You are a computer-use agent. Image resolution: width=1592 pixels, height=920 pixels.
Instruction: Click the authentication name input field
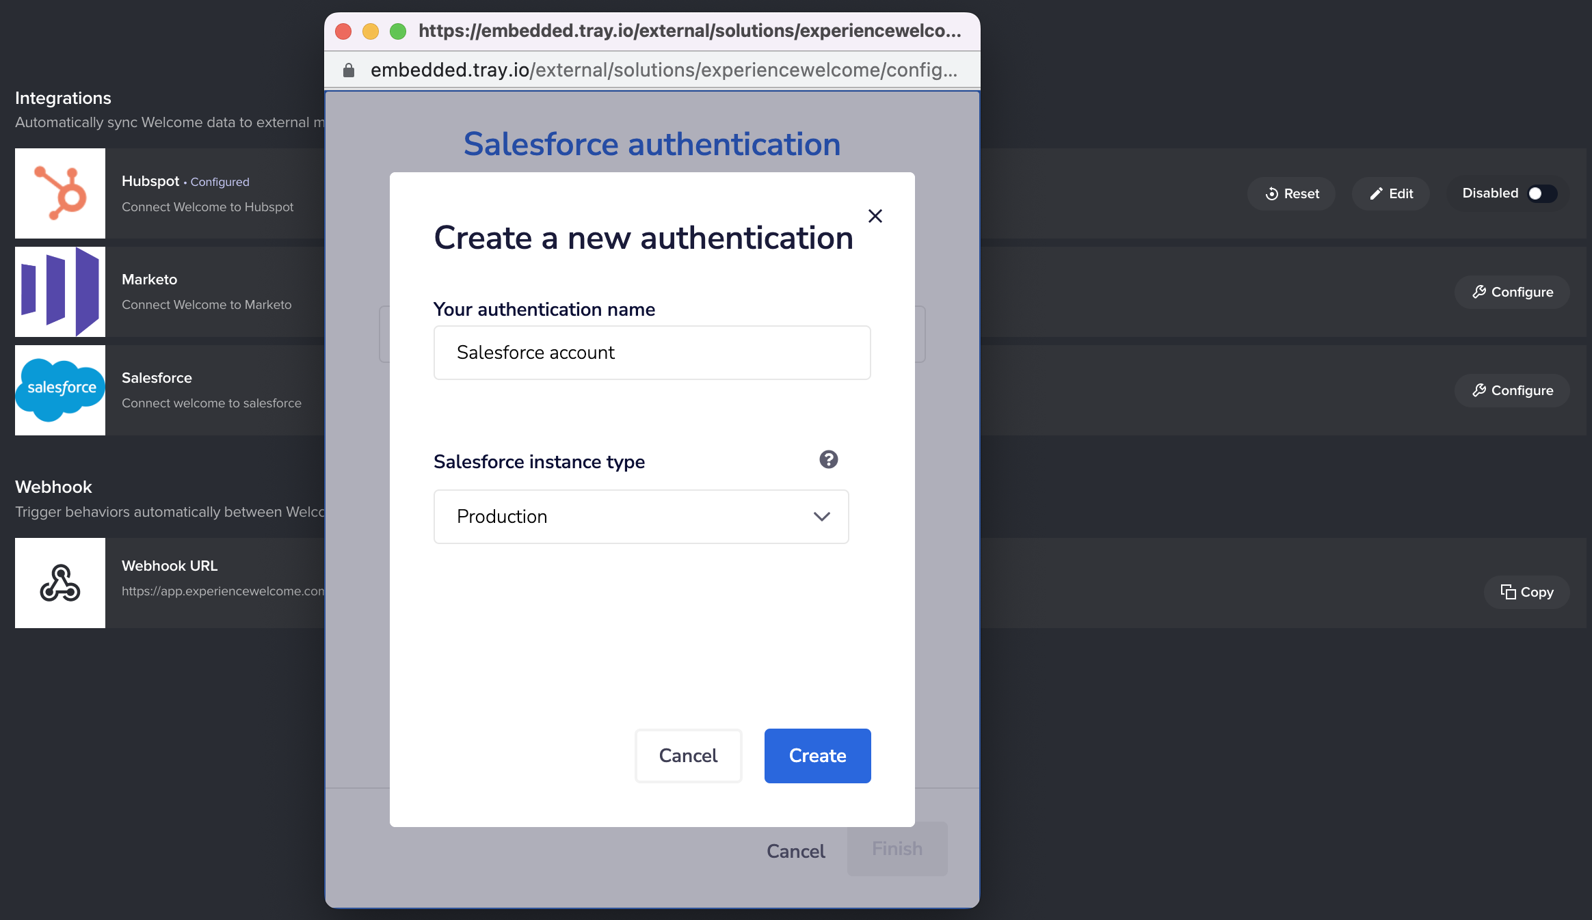[652, 353]
